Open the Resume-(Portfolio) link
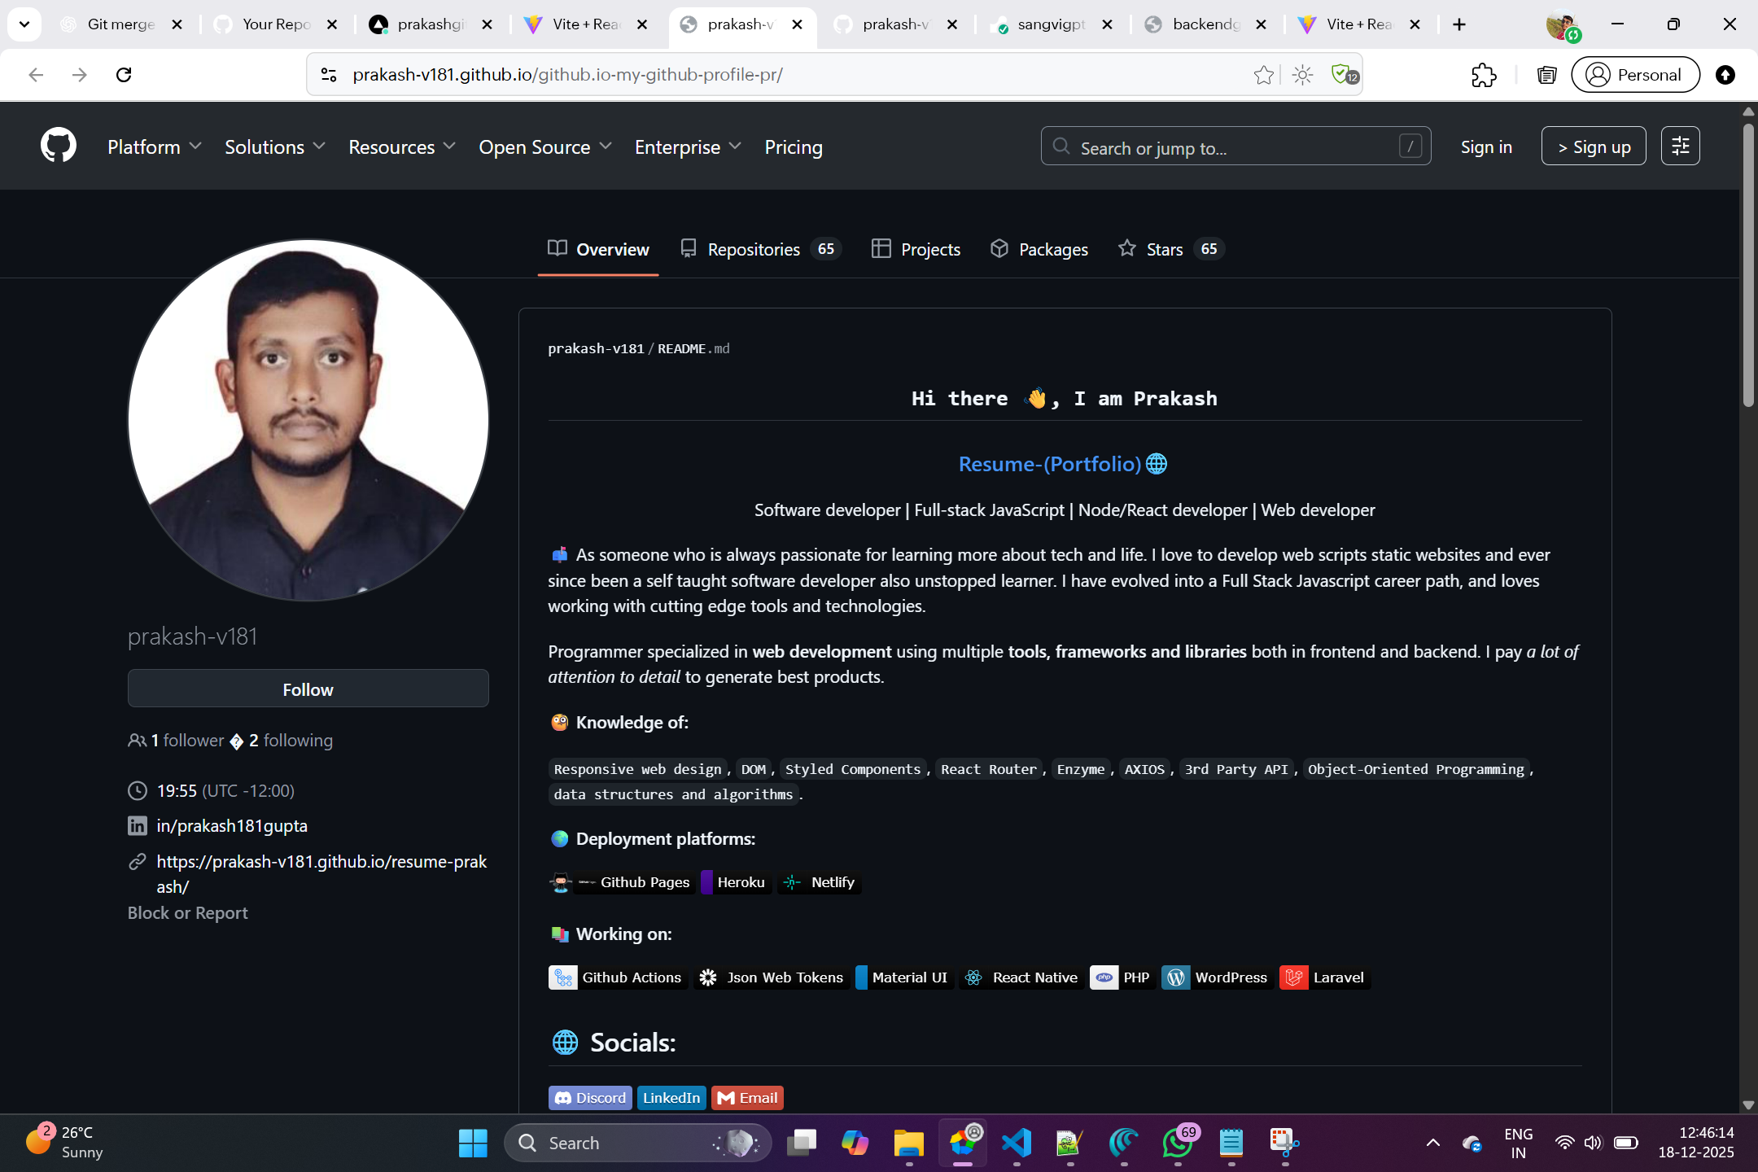This screenshot has height=1172, width=1758. (x=1049, y=463)
